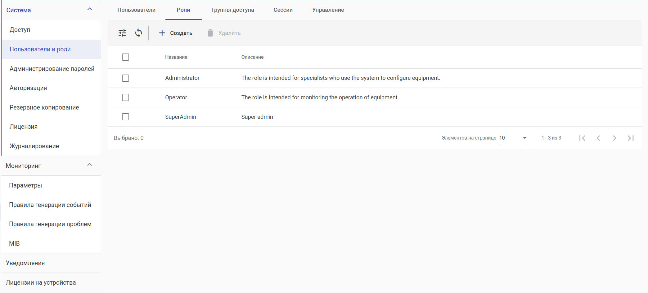
Task: Jump to the last page of results
Action: coord(631,138)
